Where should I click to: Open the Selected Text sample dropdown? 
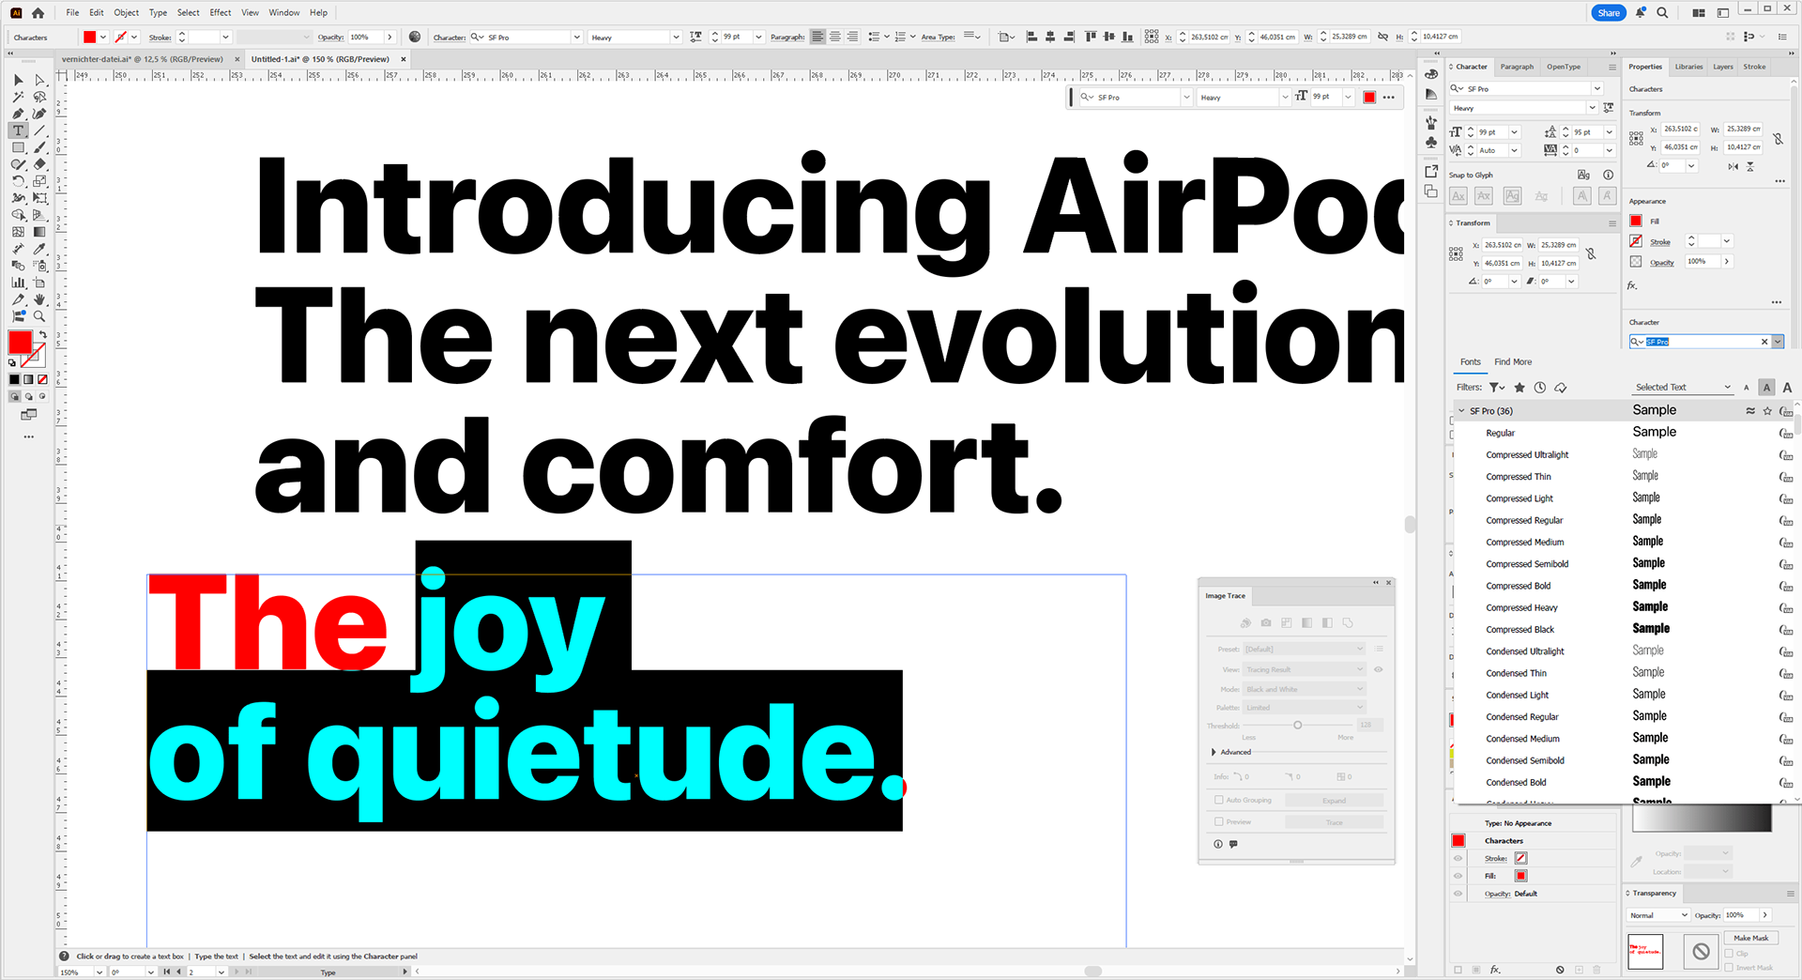(x=1683, y=387)
